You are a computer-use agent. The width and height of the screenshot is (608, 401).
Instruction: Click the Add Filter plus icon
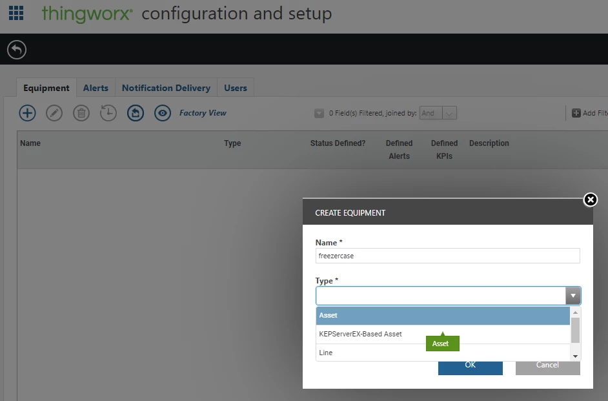(x=576, y=113)
